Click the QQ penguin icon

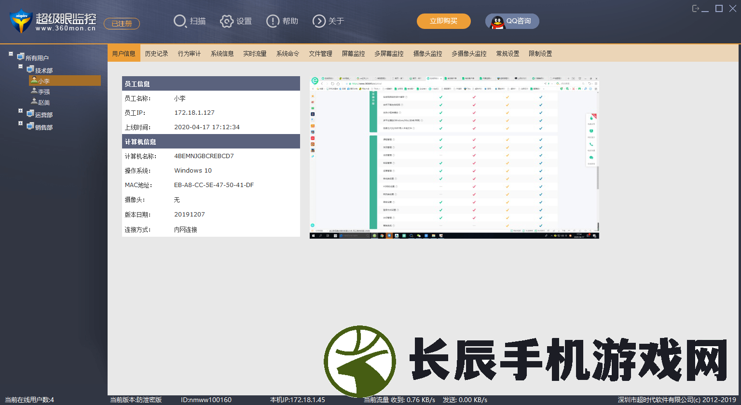[497, 22]
